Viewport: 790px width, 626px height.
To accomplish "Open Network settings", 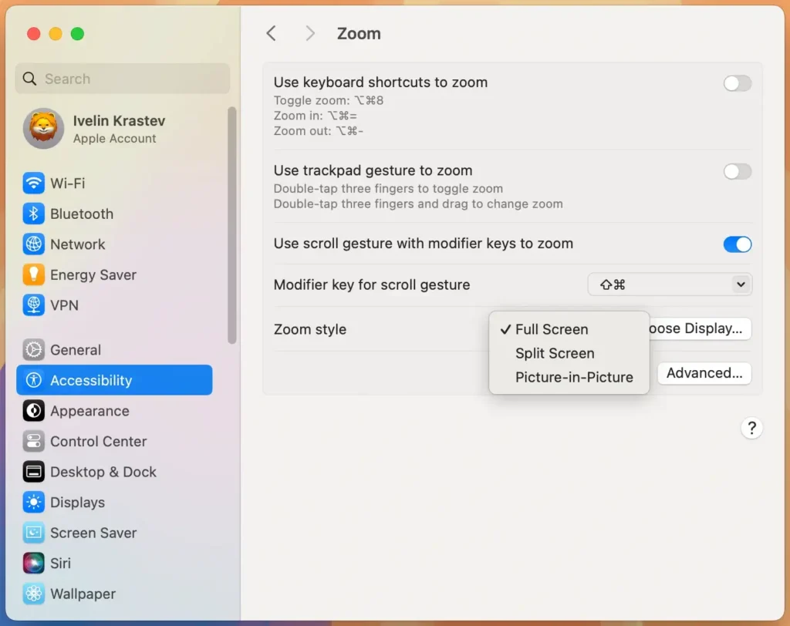I will [x=77, y=244].
